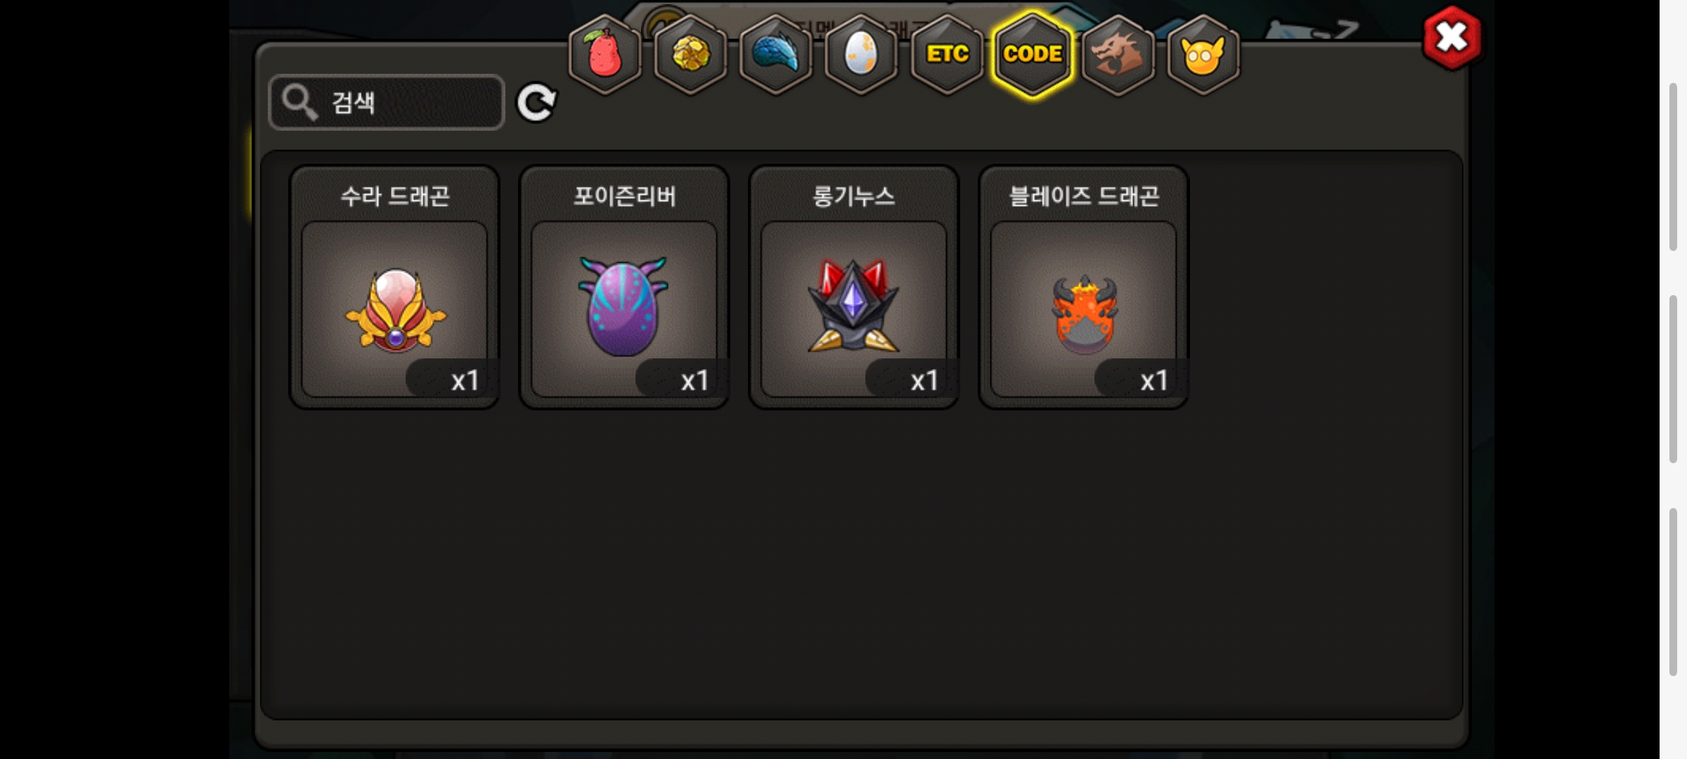Screen dimensions: 1687x759
Task: Select the CODE tab
Action: (1033, 54)
